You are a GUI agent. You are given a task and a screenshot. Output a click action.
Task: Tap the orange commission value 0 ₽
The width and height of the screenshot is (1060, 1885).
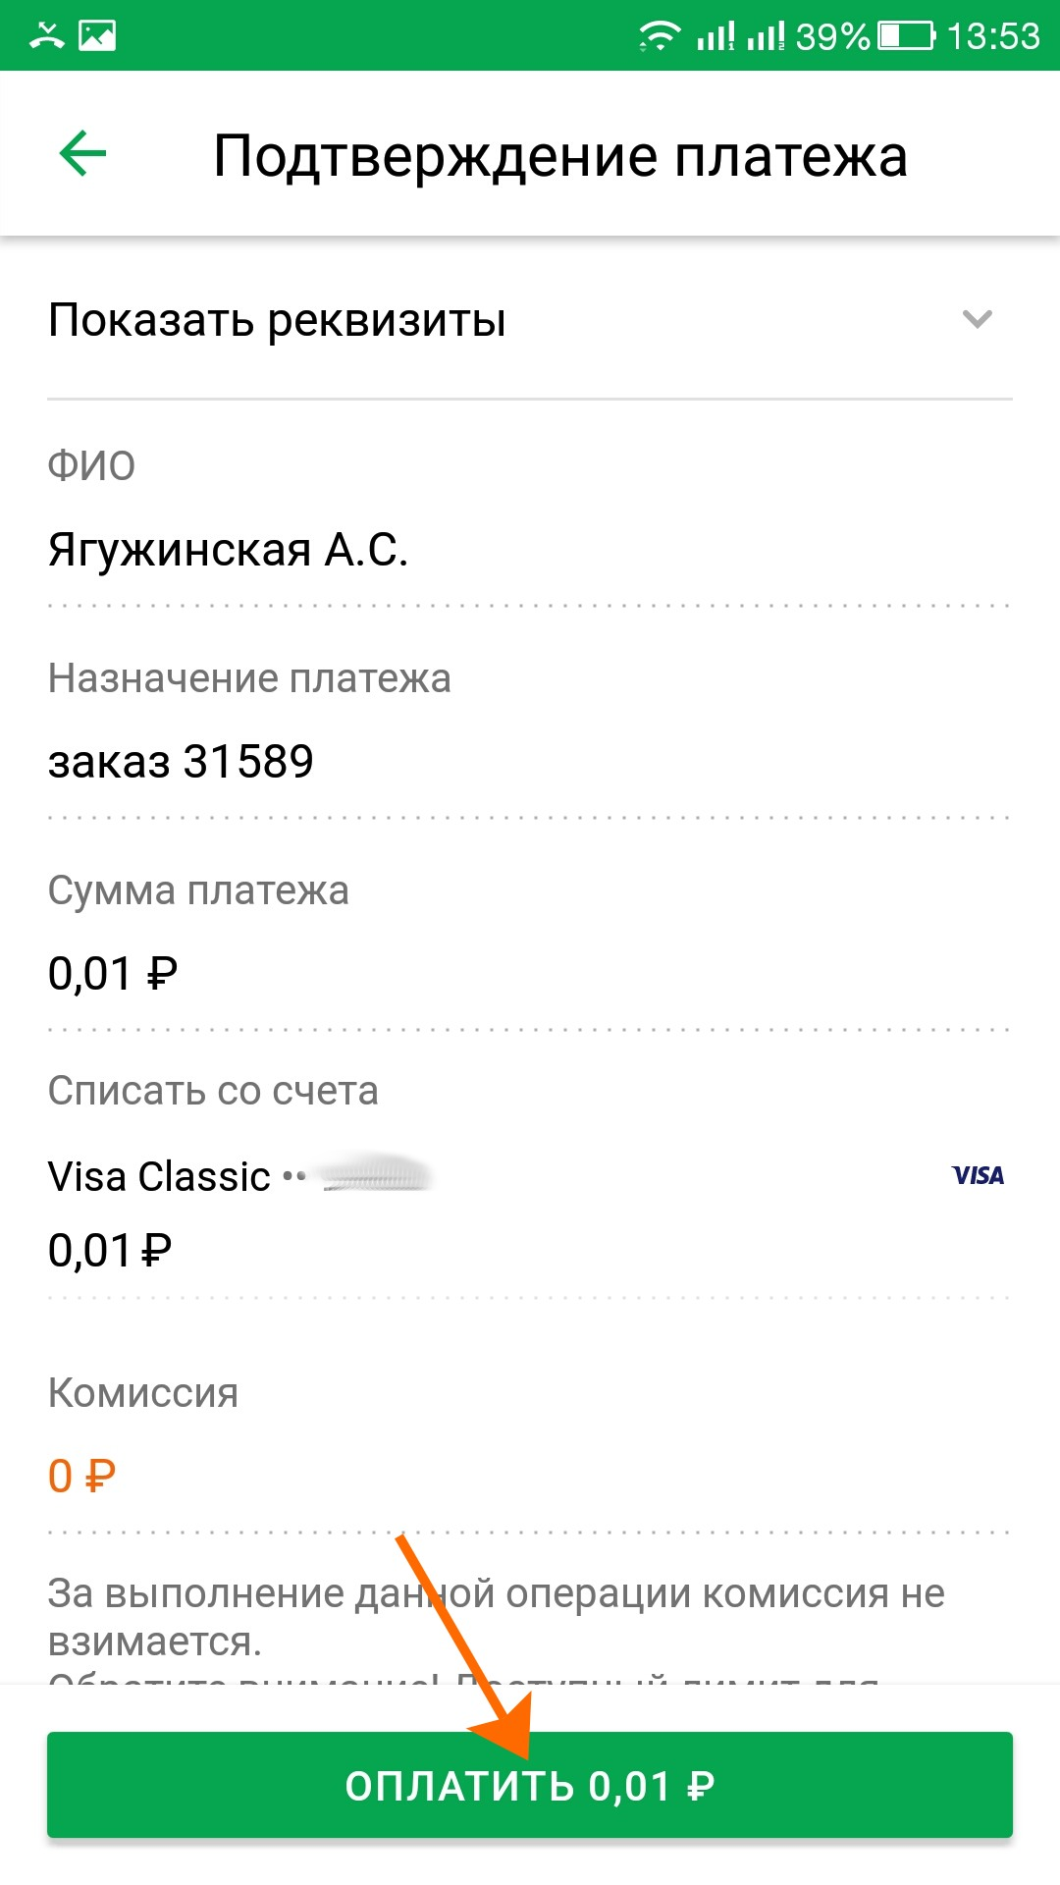(x=82, y=1476)
